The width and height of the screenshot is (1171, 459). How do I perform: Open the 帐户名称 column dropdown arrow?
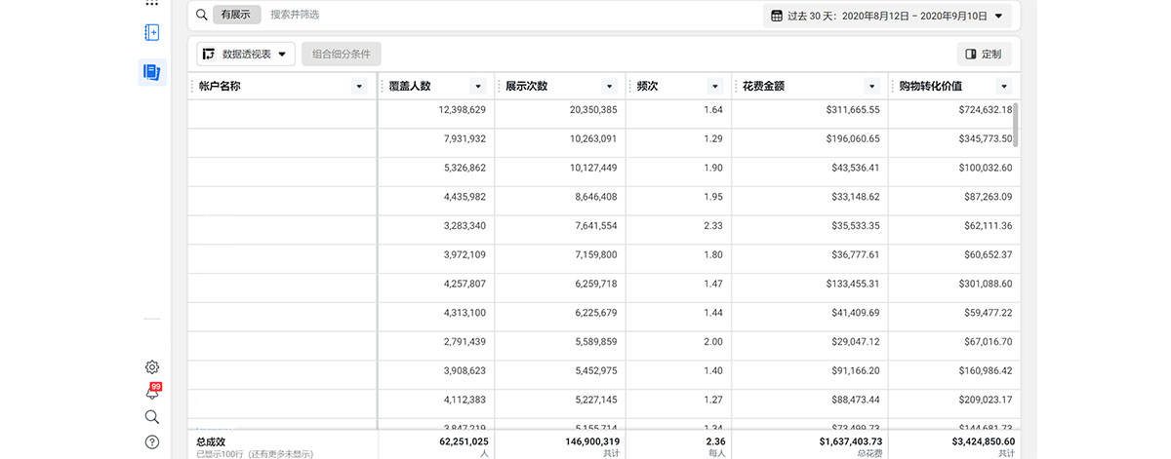(x=358, y=87)
